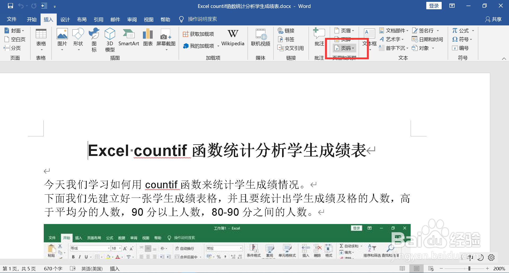
Task: Open Drop Cap (首字下沉) dropdown
Action: pos(394,48)
